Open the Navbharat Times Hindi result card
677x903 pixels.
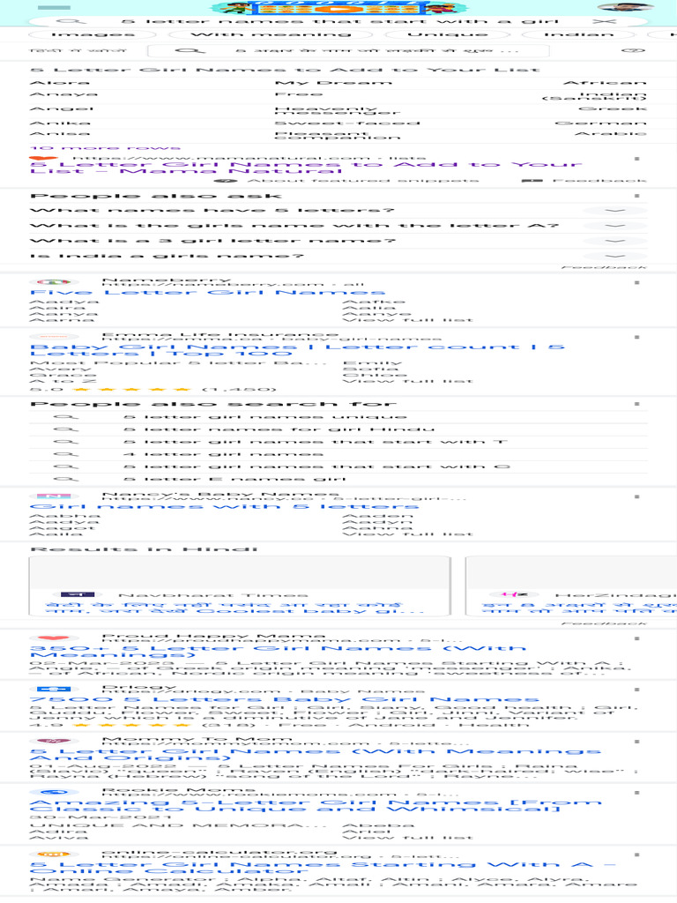(240, 586)
